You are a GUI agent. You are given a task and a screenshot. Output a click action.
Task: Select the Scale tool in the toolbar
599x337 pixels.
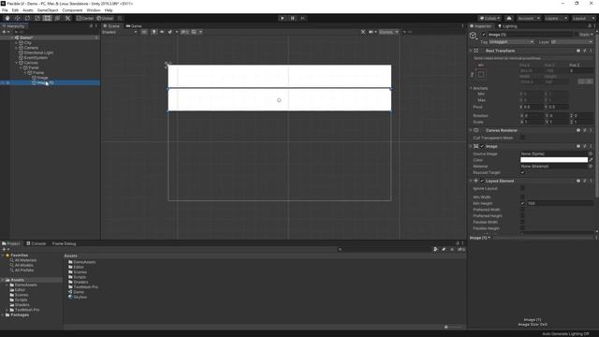(37, 19)
